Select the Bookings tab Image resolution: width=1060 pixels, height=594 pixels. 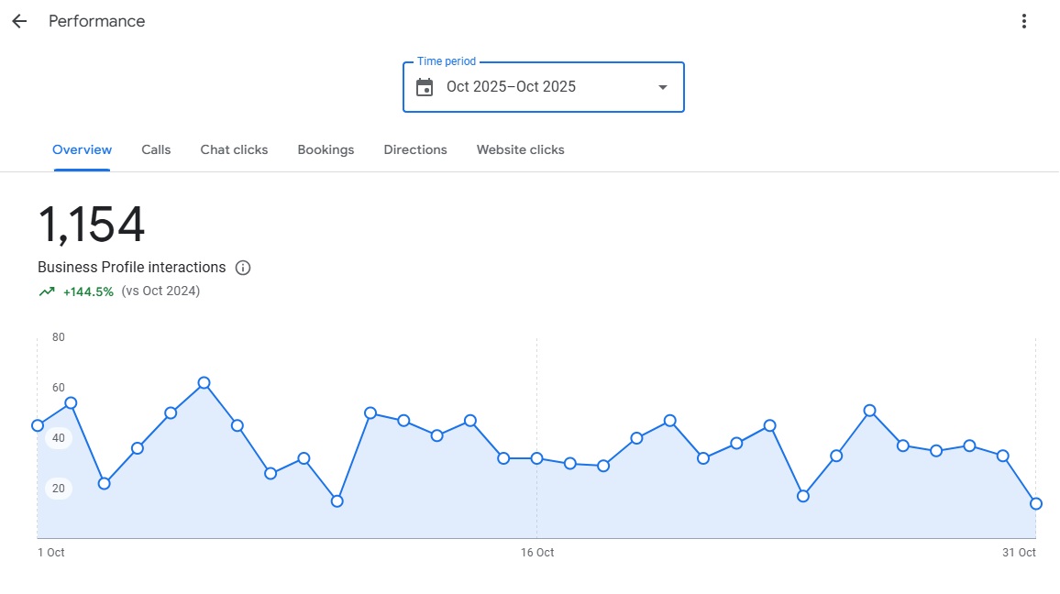pos(326,149)
